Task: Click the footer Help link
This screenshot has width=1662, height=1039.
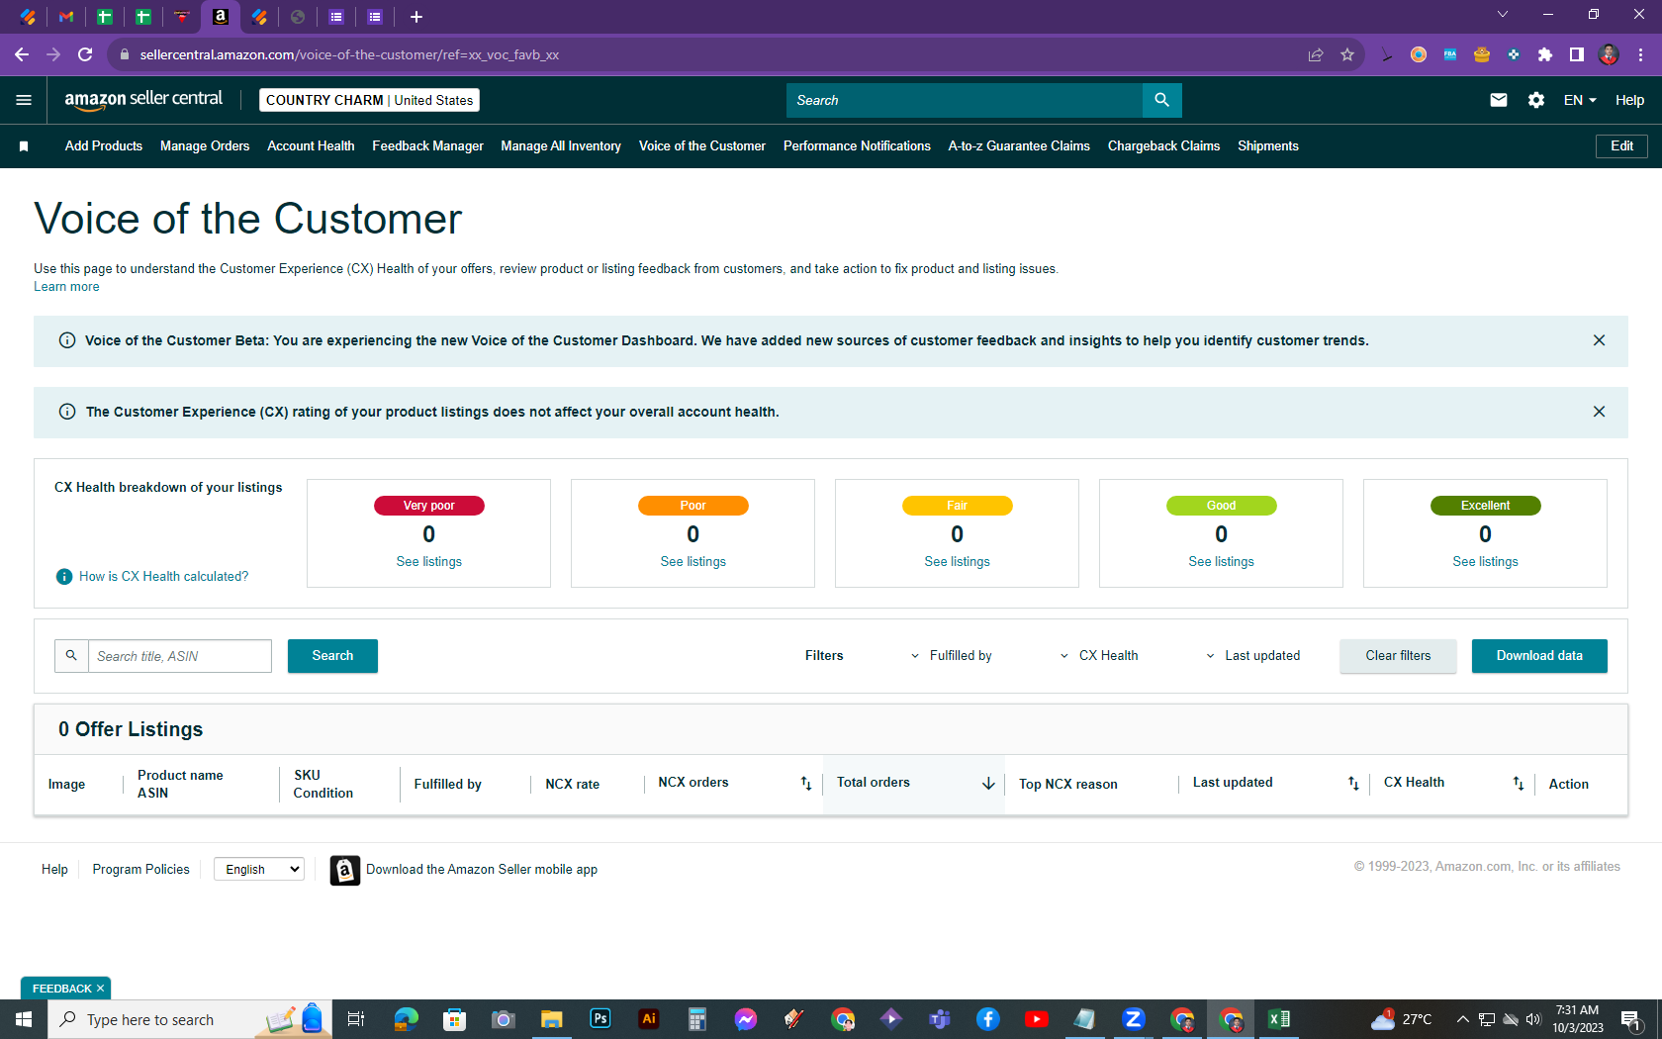Action: click(x=54, y=869)
